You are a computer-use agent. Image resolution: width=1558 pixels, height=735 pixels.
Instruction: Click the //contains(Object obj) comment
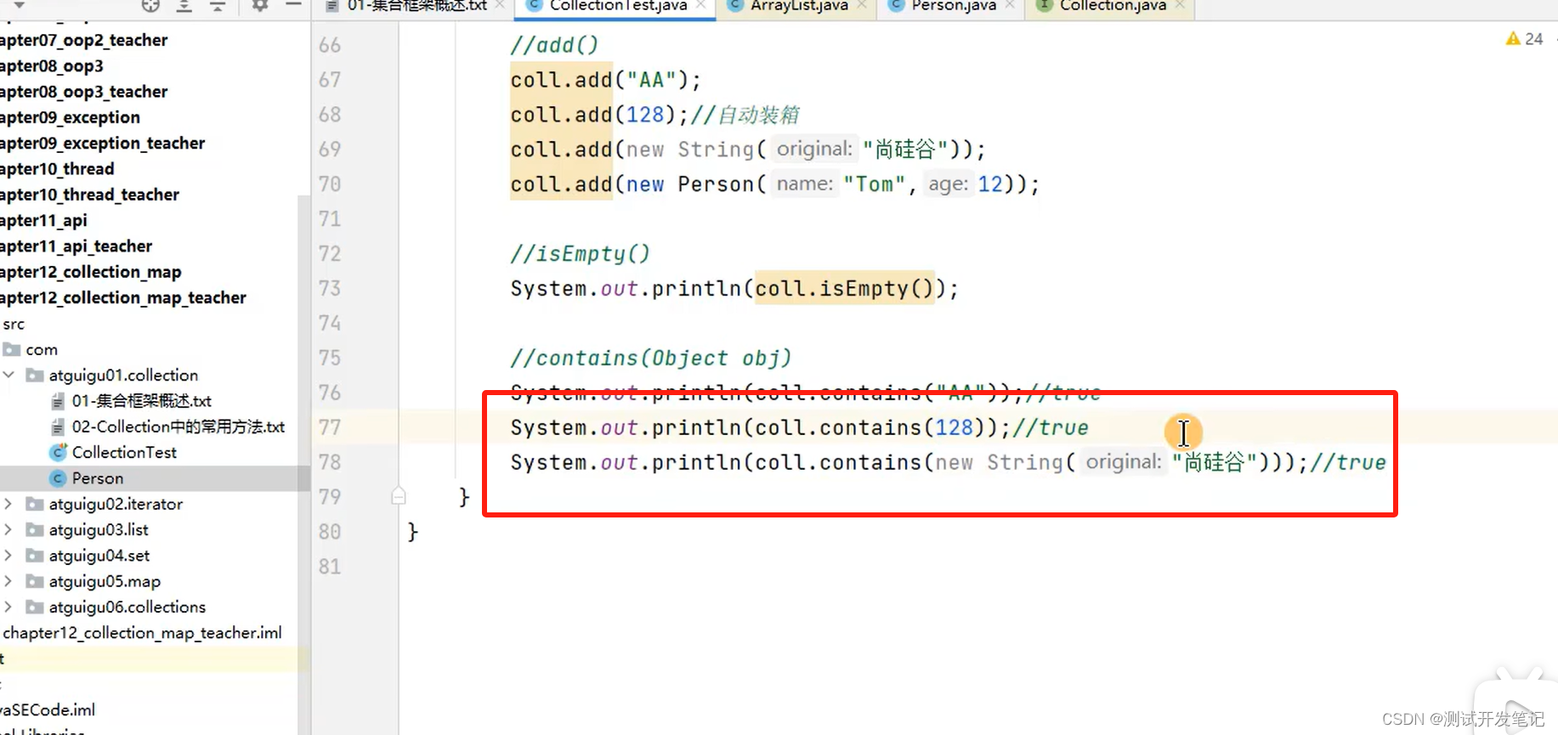(651, 359)
